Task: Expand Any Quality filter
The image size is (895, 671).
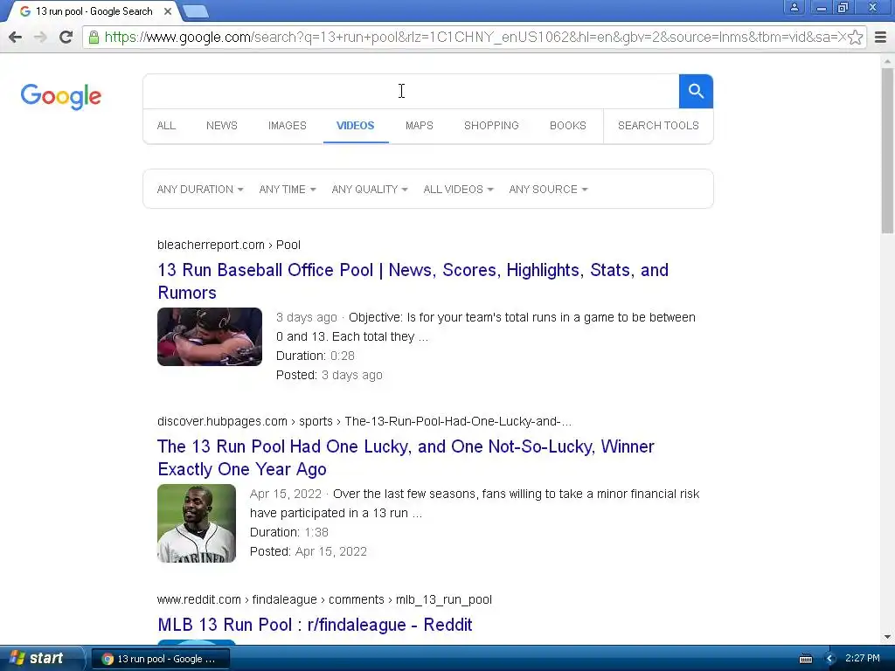Action: coord(370,190)
